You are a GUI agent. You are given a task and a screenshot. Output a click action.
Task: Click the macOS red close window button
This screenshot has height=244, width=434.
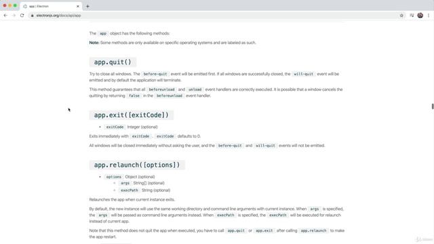click(5, 5)
